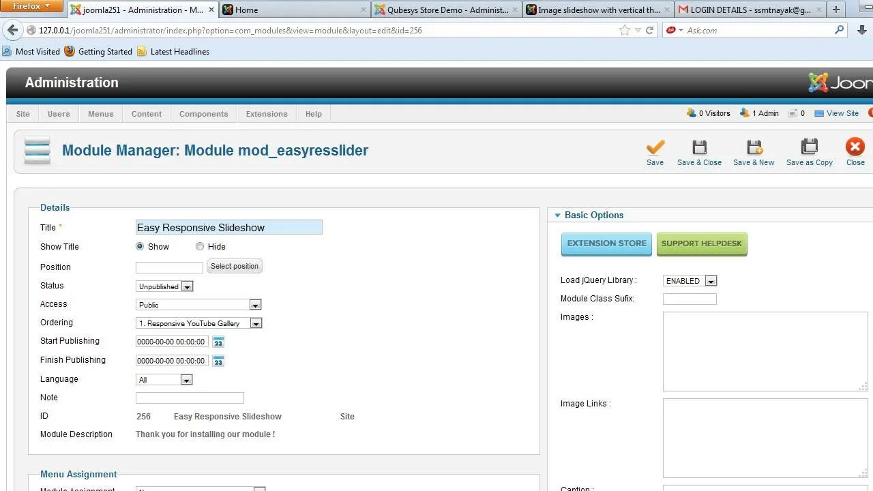The height and width of the screenshot is (491, 873).
Task: Open the Users menu
Action: [59, 114]
